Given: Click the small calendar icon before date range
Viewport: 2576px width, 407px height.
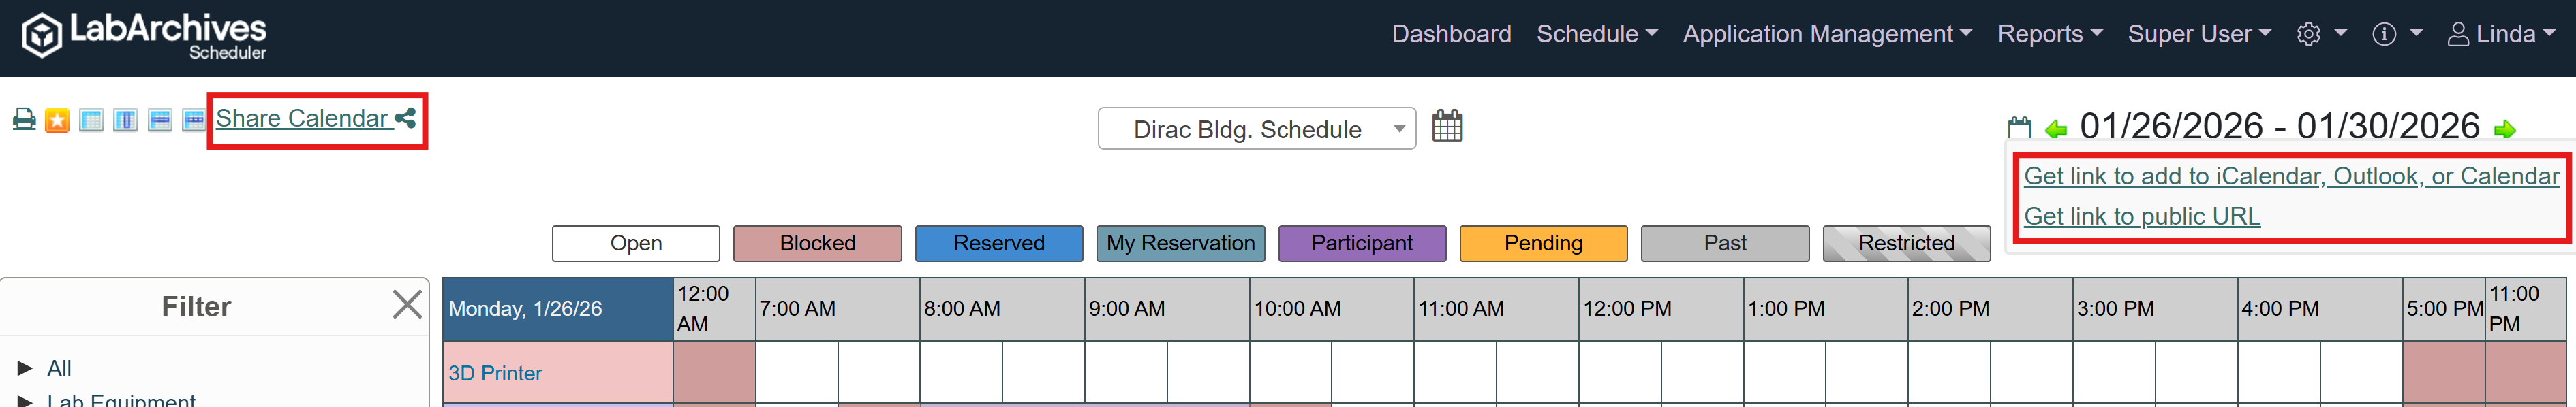Looking at the screenshot, I should [x=2019, y=128].
